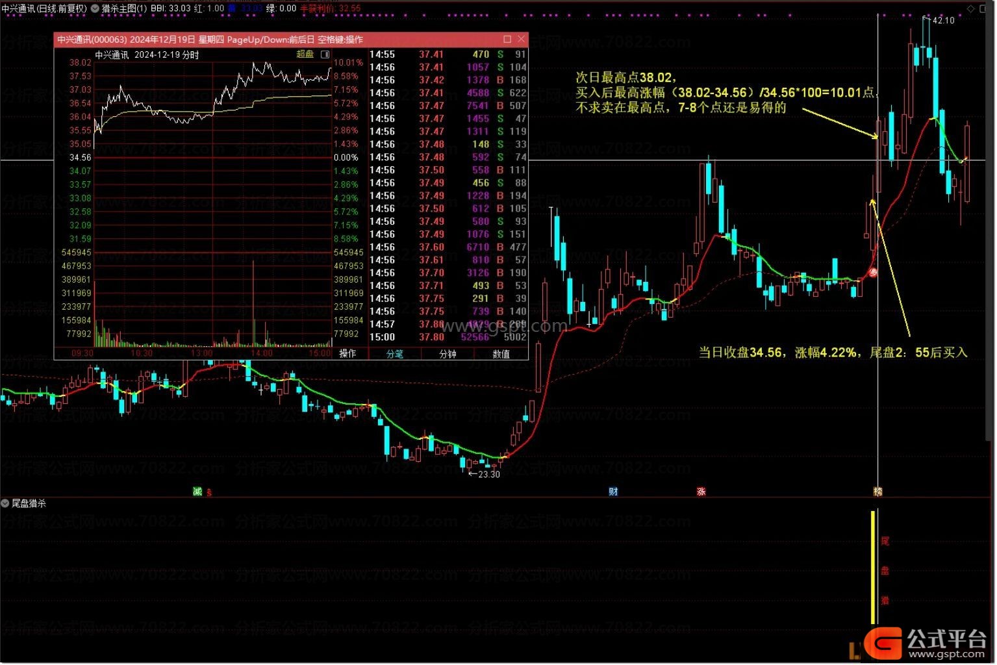Click the www.gspt.com link under the logo
Image resolution: width=997 pixels, height=665 pixels.
tap(947, 655)
